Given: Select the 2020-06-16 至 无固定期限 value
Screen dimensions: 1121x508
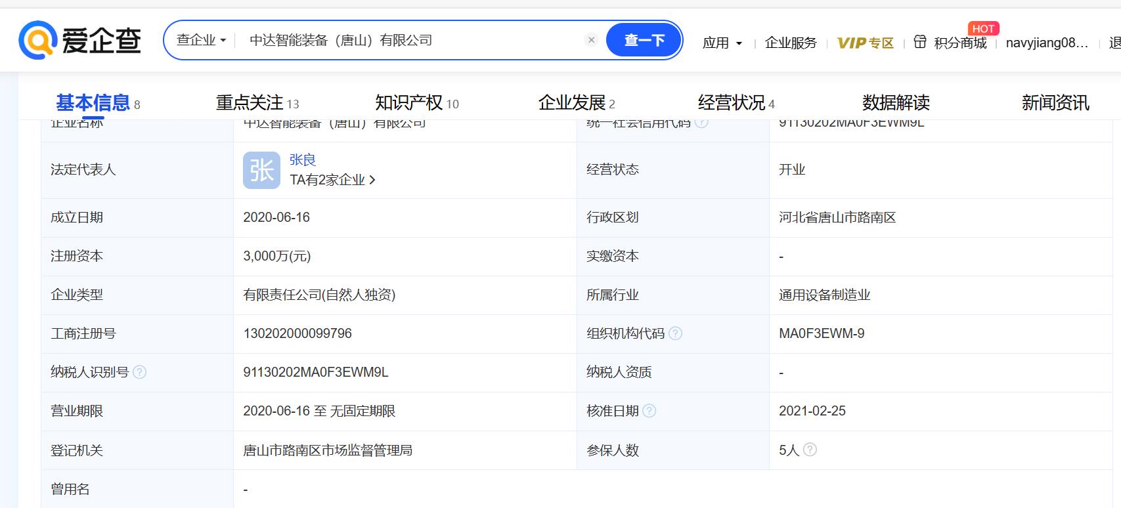Looking at the screenshot, I should click(319, 411).
